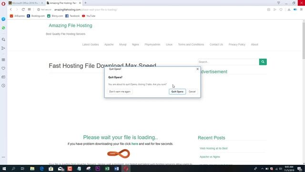The height and width of the screenshot is (172, 305).
Task: Open Excel from the taskbar
Action: click(107, 169)
